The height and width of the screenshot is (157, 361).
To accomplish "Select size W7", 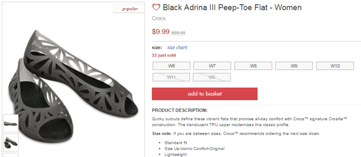I will click(212, 66).
